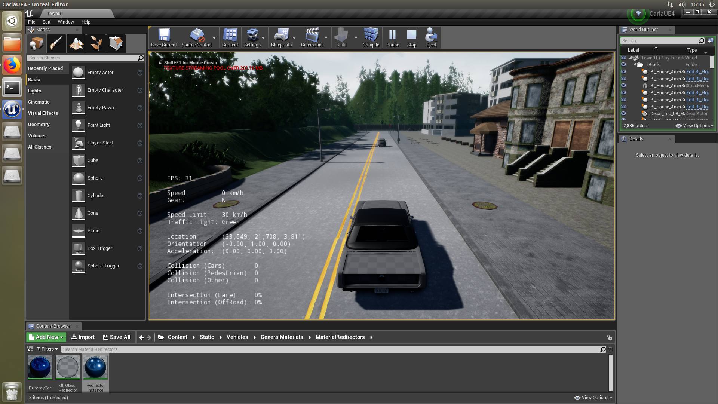Click the Save All button
Viewport: 718px width, 404px height.
pos(117,337)
